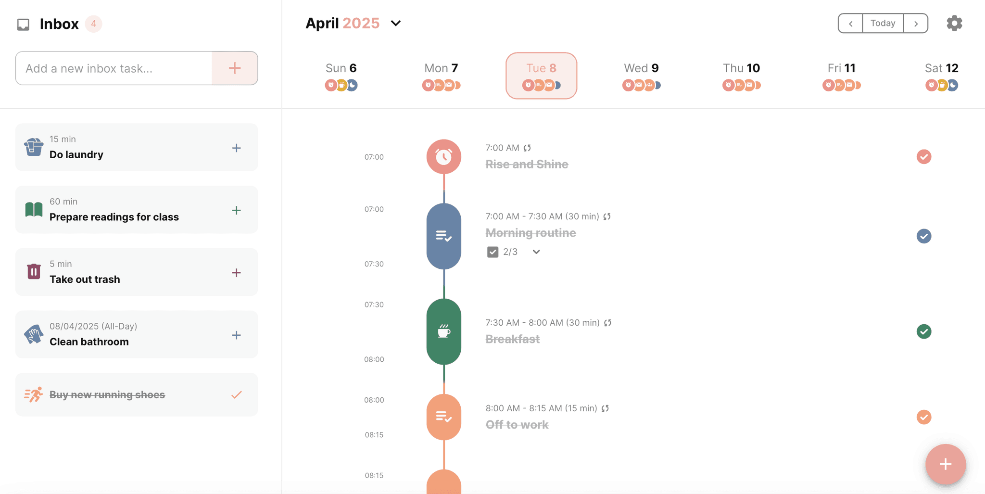Click the half-moon progress indicator under Tue 8
The height and width of the screenshot is (494, 985).
(558, 85)
